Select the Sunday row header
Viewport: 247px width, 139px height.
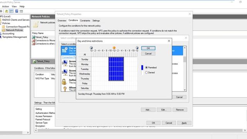pos(85,59)
